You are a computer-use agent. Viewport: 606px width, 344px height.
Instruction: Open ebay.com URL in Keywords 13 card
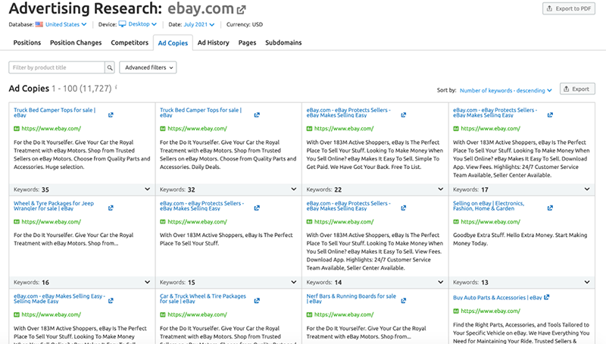pyautogui.click(x=490, y=222)
